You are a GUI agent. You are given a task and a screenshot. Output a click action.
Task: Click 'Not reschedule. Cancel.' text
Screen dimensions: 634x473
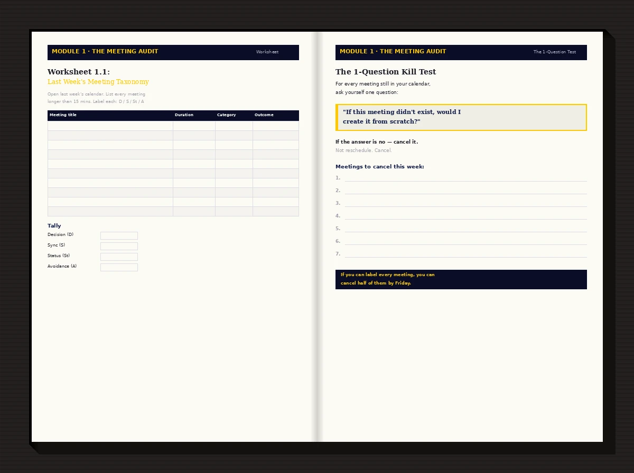pyautogui.click(x=363, y=150)
